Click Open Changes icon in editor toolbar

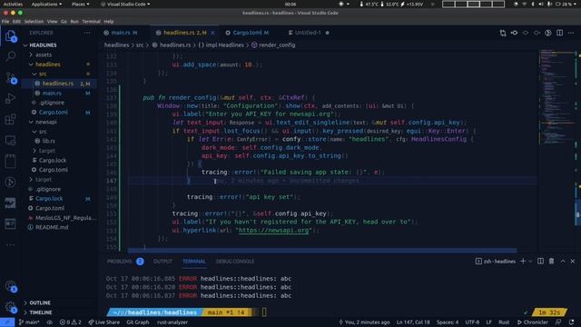click(x=503, y=33)
